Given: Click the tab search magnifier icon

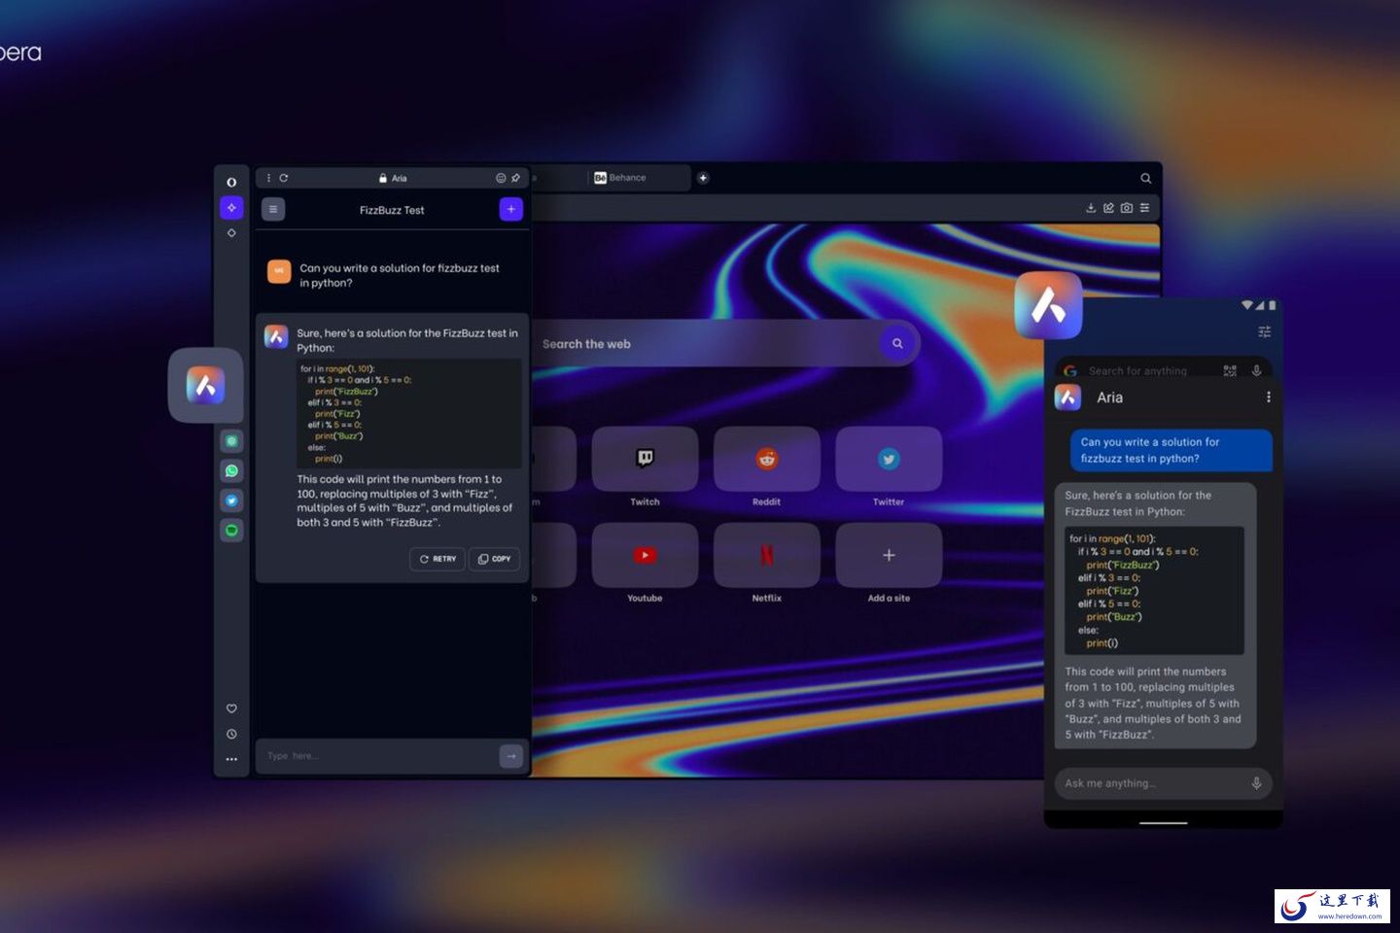Looking at the screenshot, I should pyautogui.click(x=1146, y=178).
